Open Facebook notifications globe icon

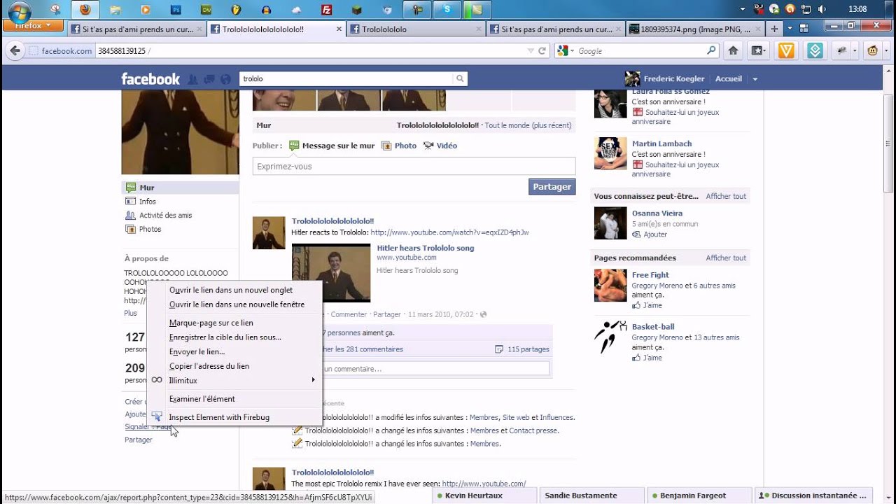coord(225,79)
